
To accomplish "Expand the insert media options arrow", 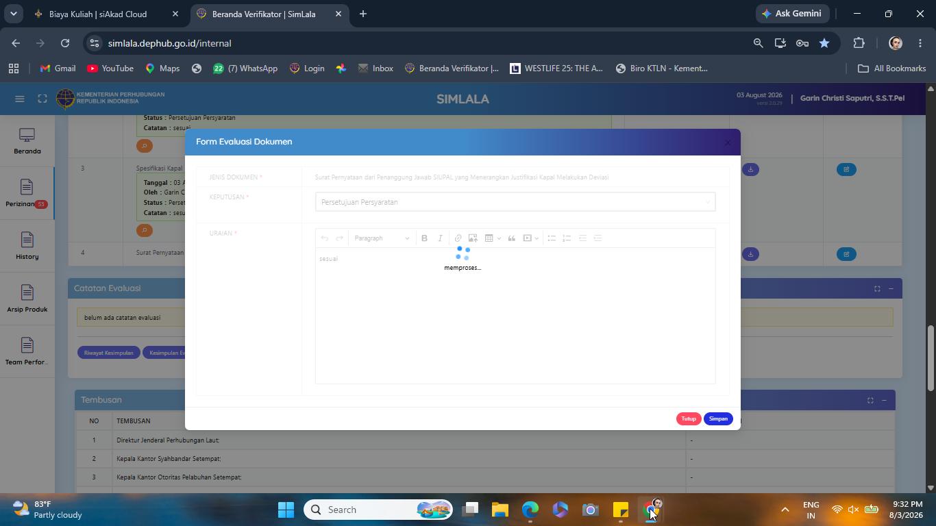I will click(x=537, y=238).
